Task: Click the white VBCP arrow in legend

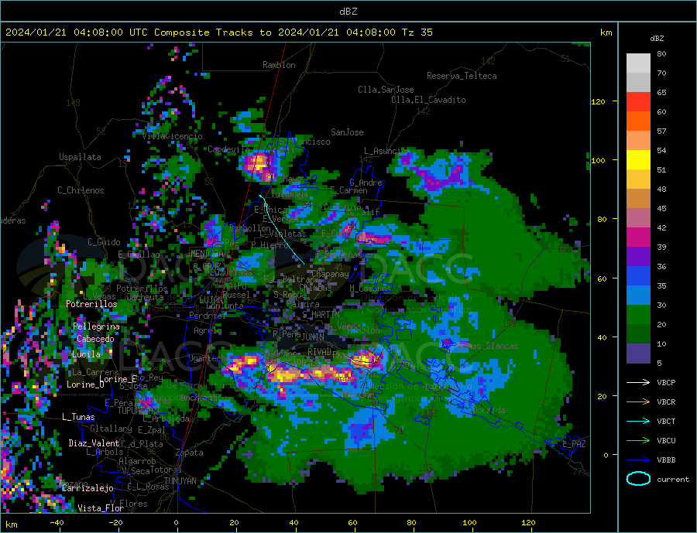Action: tap(638, 382)
